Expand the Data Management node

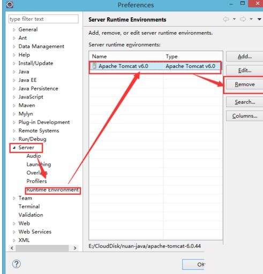[x=14, y=47]
